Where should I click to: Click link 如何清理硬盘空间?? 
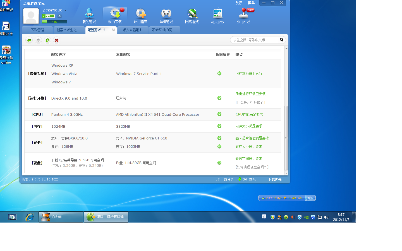pos(252,167)
